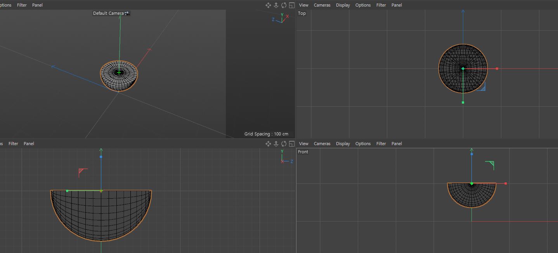558x253 pixels.
Task: Open the Panel menu in perspective viewport
Action: (37, 5)
